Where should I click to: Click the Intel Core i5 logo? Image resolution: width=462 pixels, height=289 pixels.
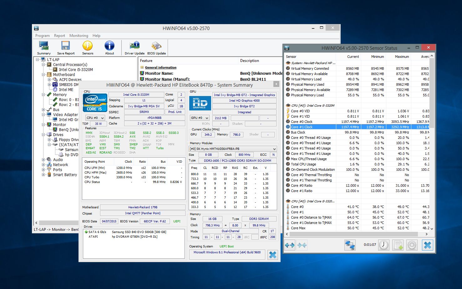(x=95, y=103)
